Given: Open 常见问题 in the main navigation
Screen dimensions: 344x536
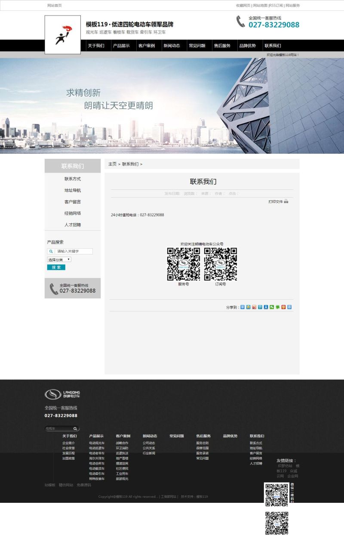Looking at the screenshot, I should click(x=197, y=46).
